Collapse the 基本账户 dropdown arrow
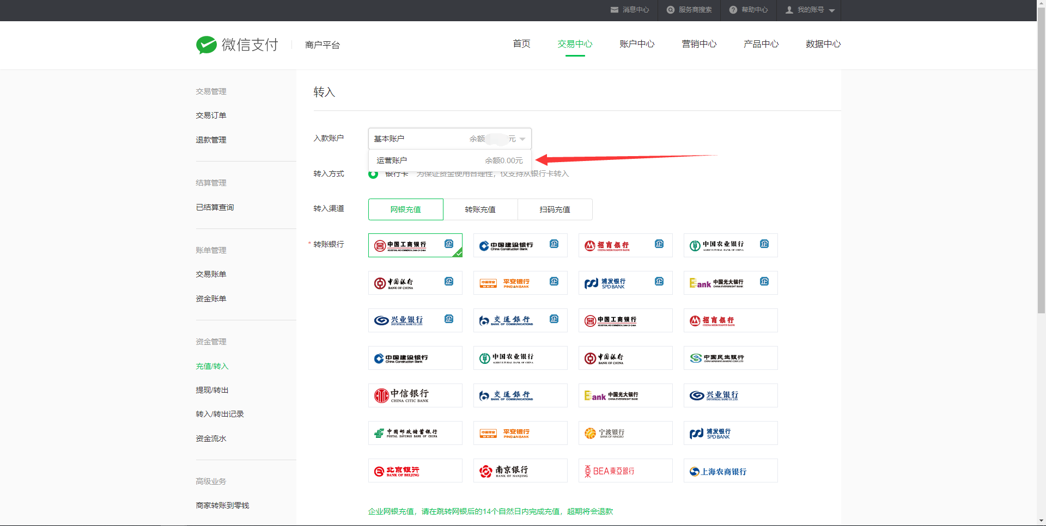 coord(522,139)
